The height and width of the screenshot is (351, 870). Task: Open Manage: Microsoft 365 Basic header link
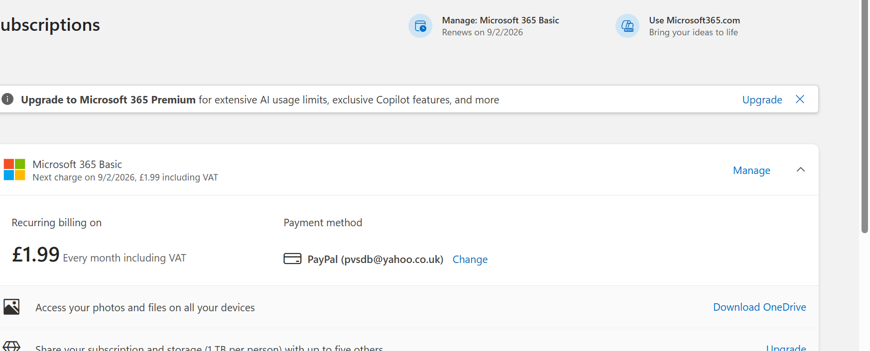pos(500,20)
